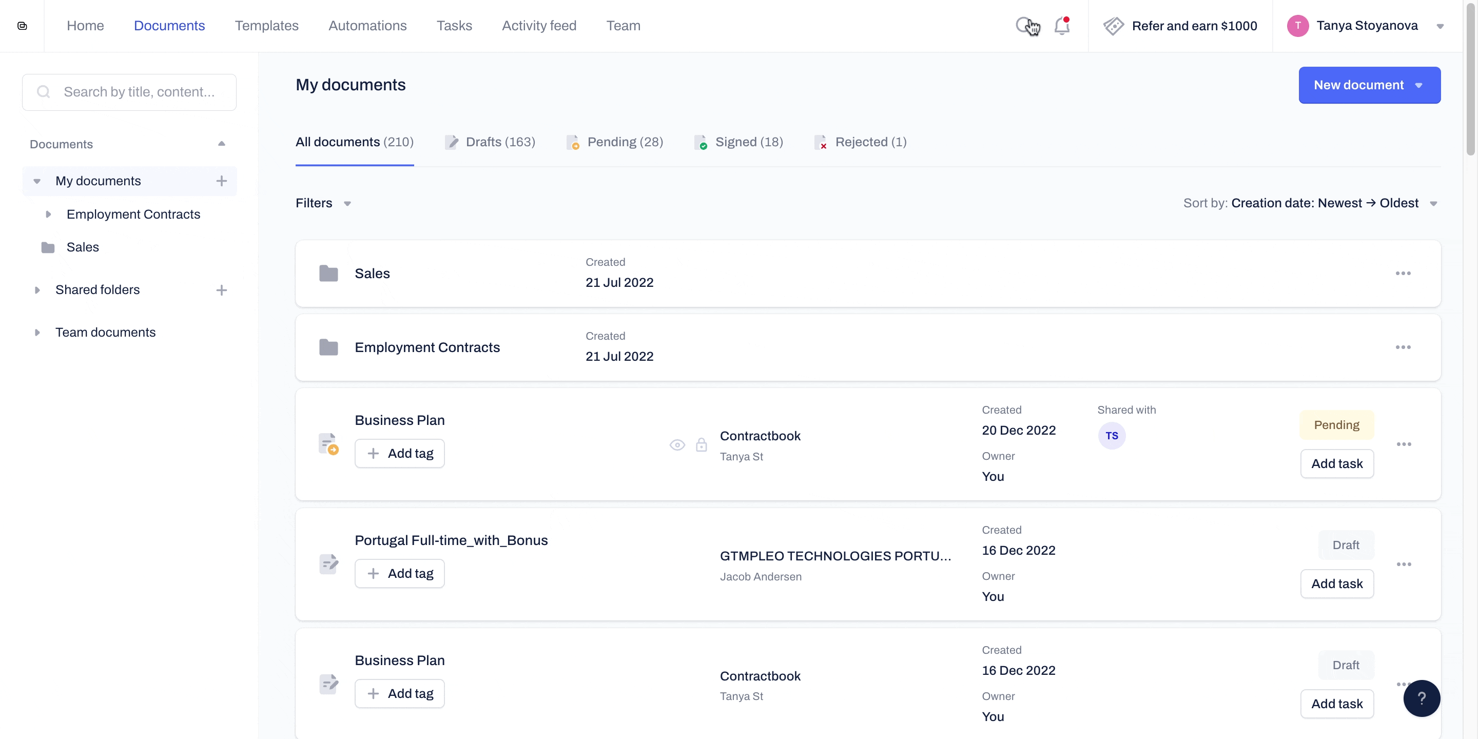Viewport: 1478px width, 739px height.
Task: Click the lock icon on Business Plan document
Action: 702,445
